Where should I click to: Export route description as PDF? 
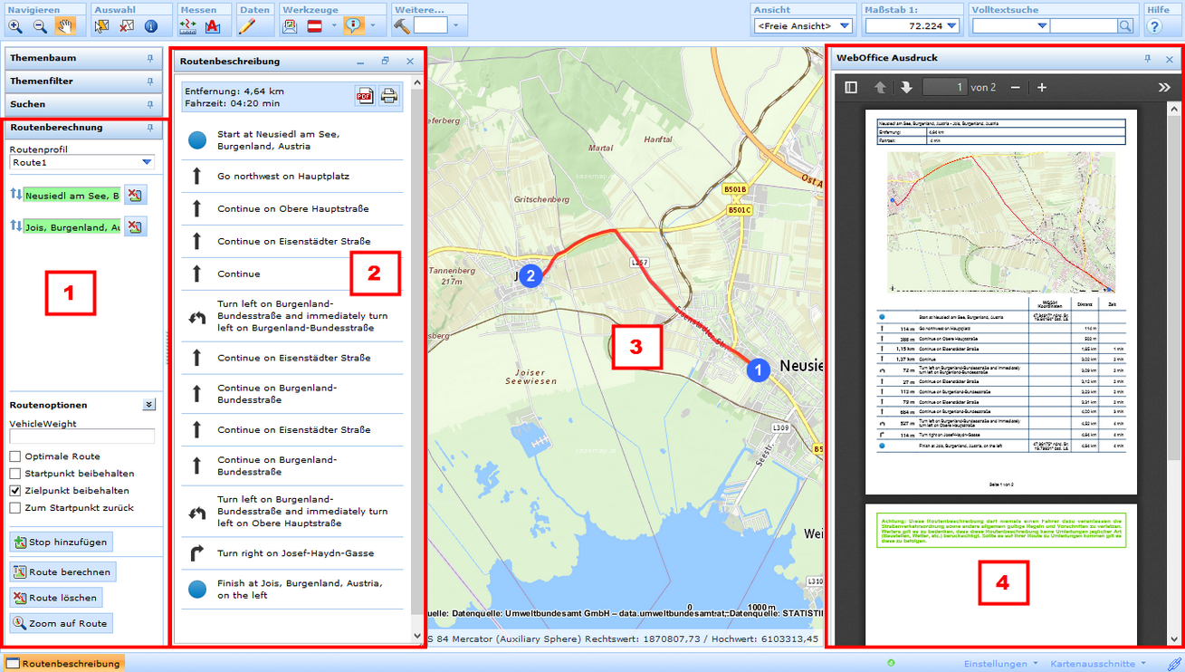pyautogui.click(x=365, y=94)
